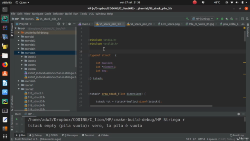The height and width of the screenshot is (141, 250).
Task: Toggle the 4: Run tool window
Action: pos(20,135)
